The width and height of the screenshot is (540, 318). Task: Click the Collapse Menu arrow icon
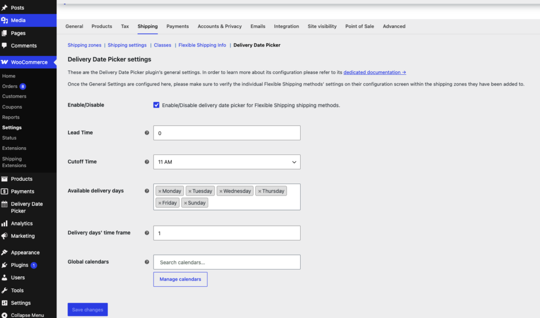[4, 315]
